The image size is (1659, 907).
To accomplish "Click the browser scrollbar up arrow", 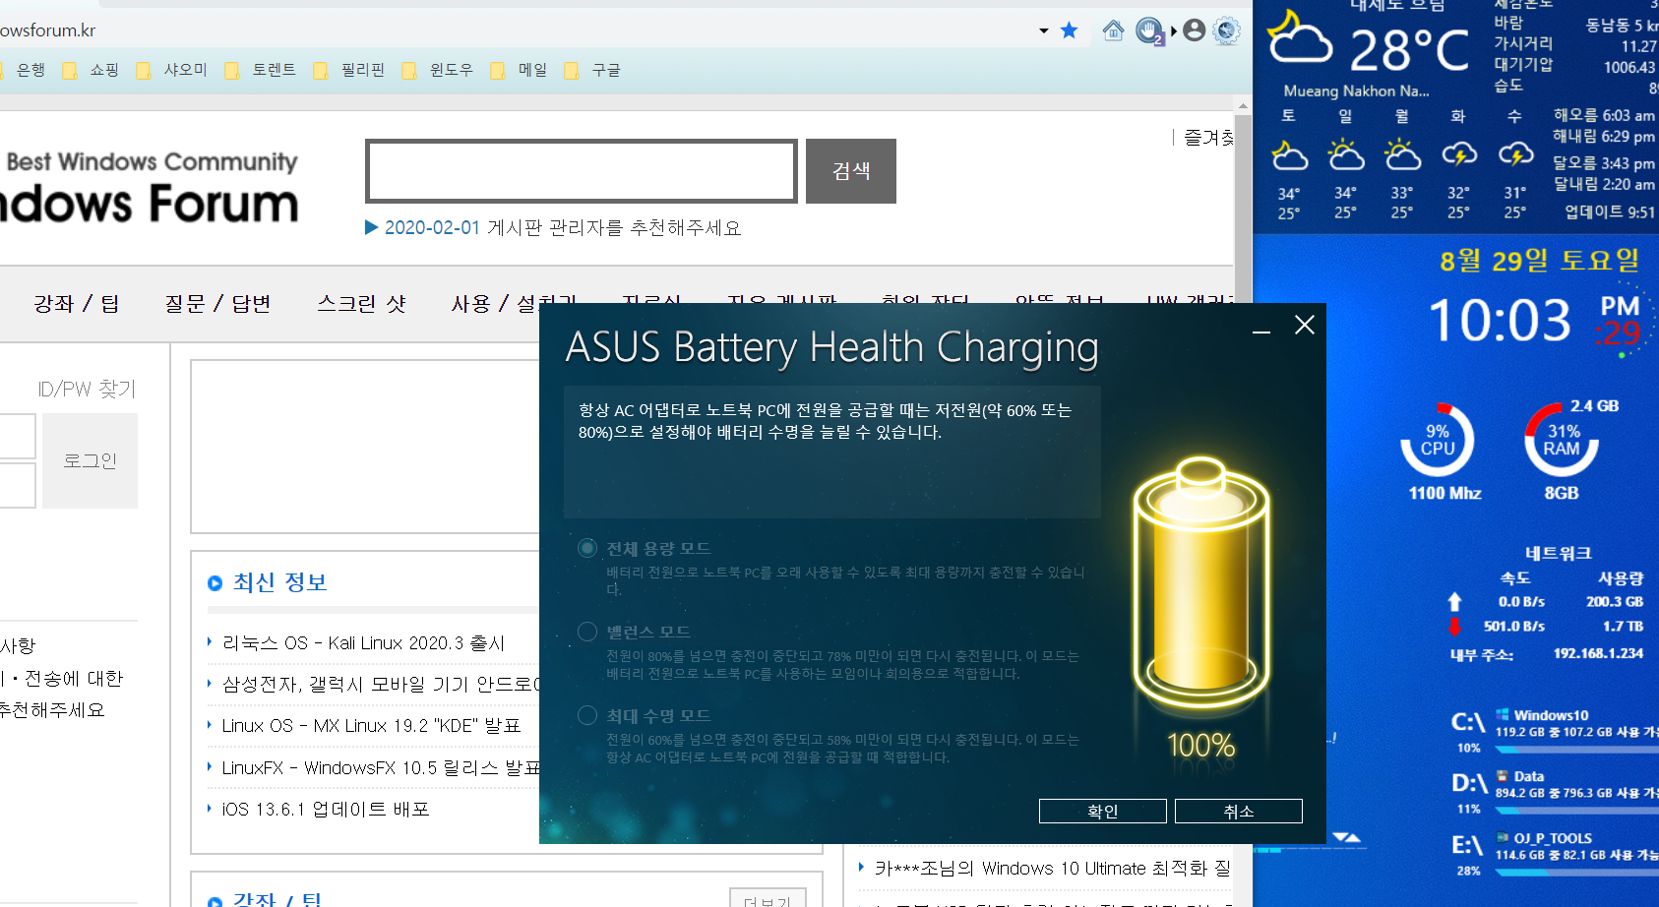I will 1243,105.
